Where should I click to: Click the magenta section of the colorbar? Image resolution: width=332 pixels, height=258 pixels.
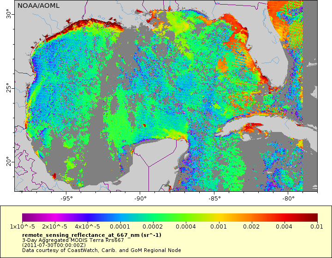54,218
